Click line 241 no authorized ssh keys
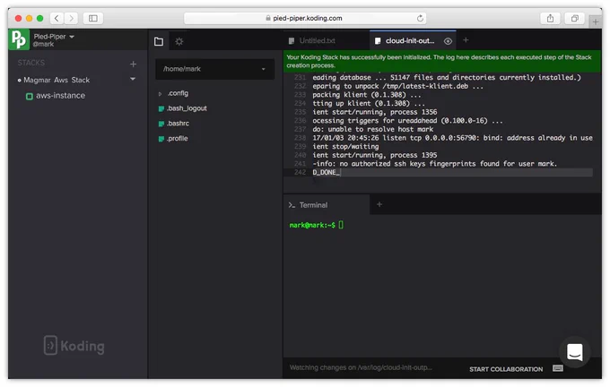 [x=434, y=164]
